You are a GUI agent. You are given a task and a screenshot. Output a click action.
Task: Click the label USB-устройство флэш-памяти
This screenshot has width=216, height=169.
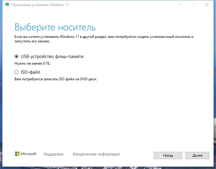[52, 57]
